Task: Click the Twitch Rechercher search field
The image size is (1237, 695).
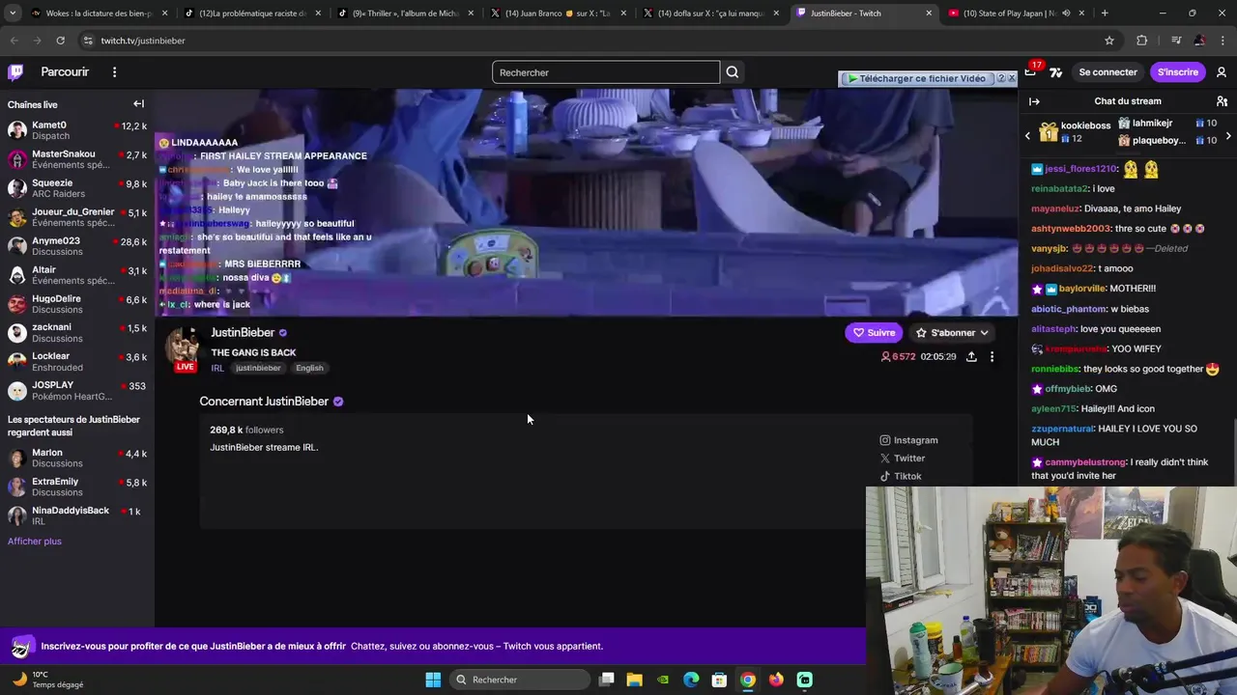Action: [x=606, y=72]
